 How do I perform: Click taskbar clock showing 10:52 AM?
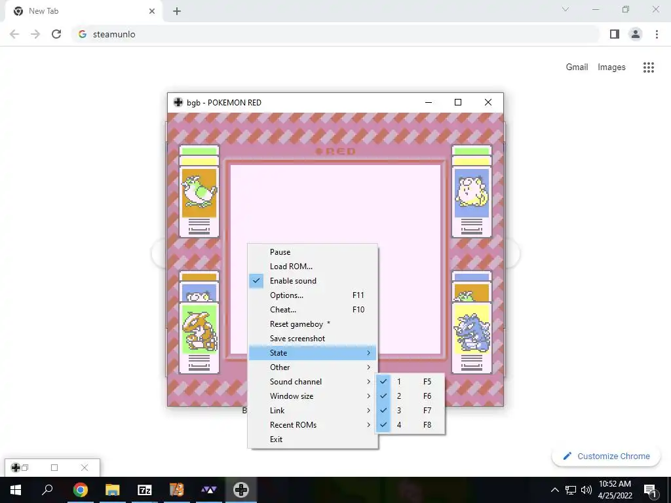pyautogui.click(x=615, y=490)
